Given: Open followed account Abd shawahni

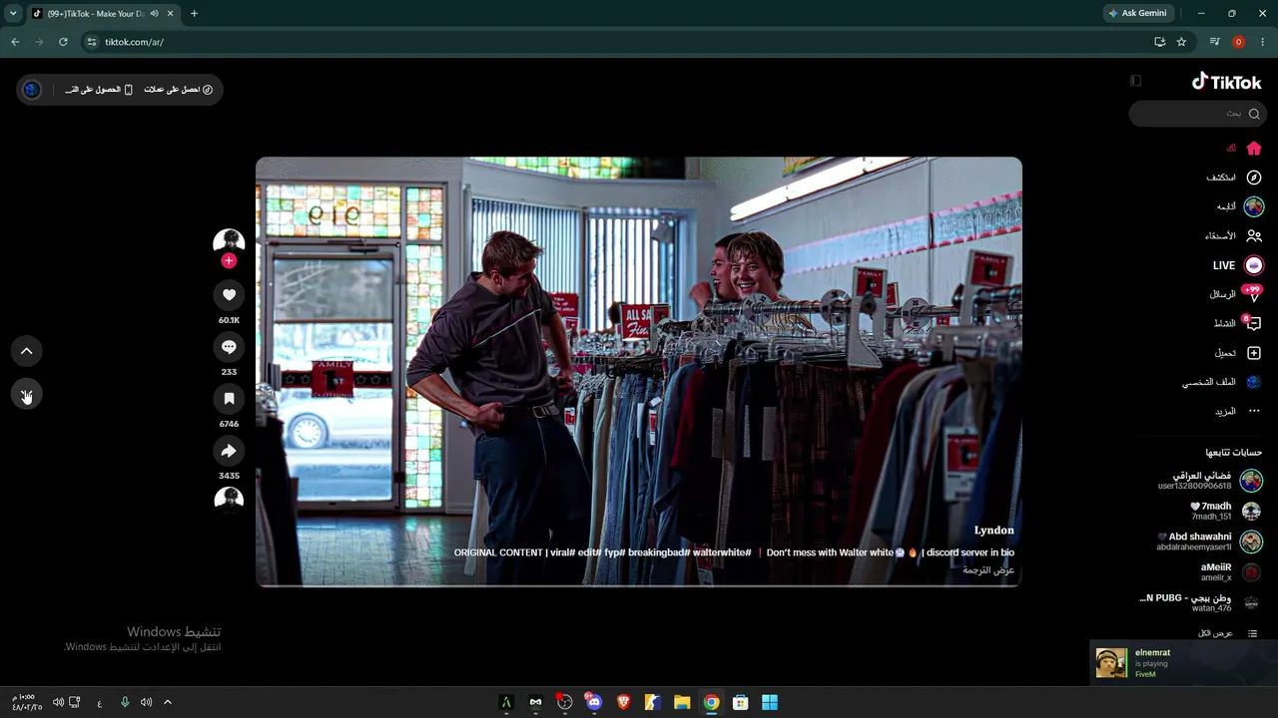Looking at the screenshot, I should click(1209, 541).
